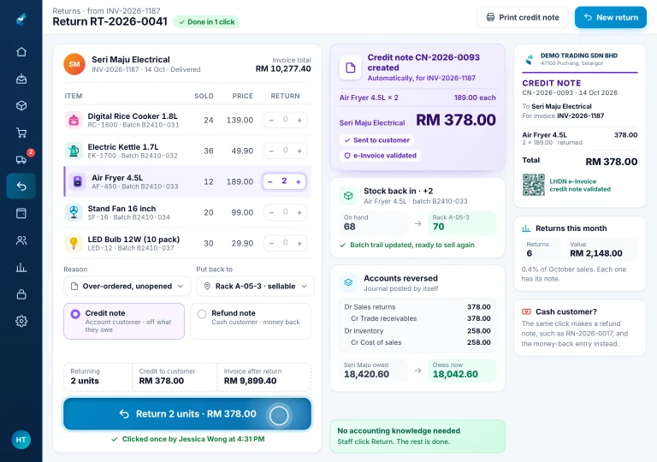
Task: Open the products cube sidebar icon
Action: [x=21, y=105]
